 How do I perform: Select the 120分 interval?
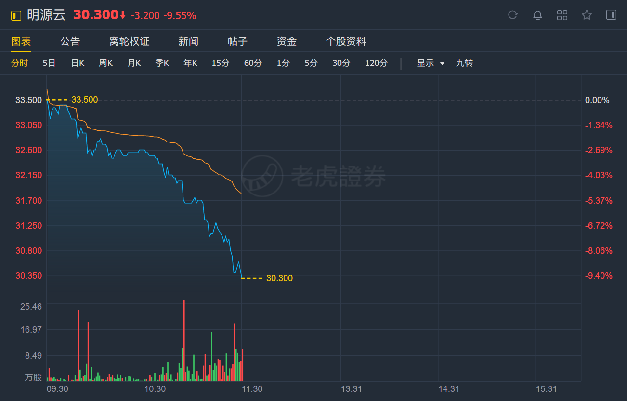click(x=376, y=63)
